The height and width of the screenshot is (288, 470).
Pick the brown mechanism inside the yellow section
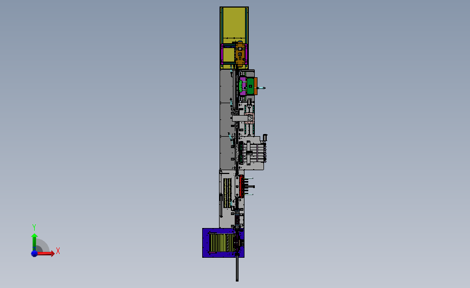coord(240,55)
